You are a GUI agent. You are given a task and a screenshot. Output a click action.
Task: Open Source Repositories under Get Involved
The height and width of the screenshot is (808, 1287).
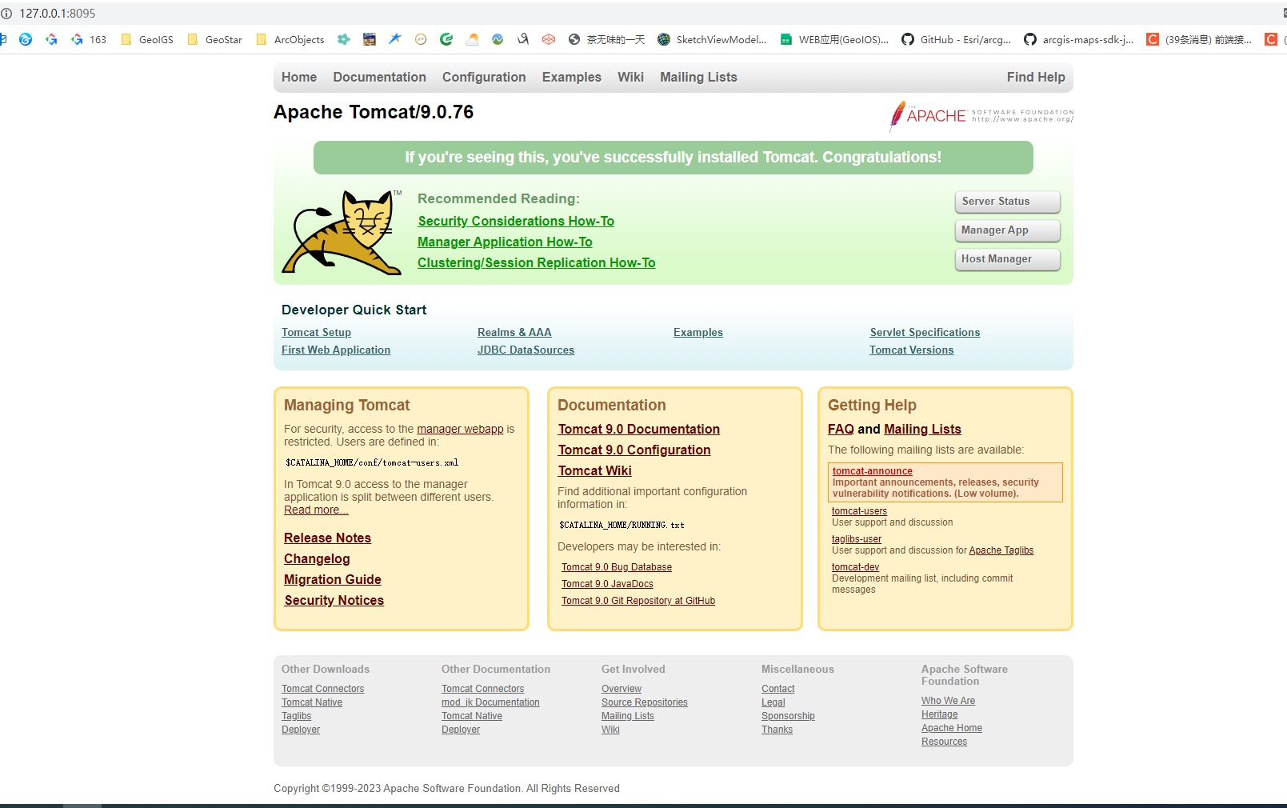pos(645,702)
